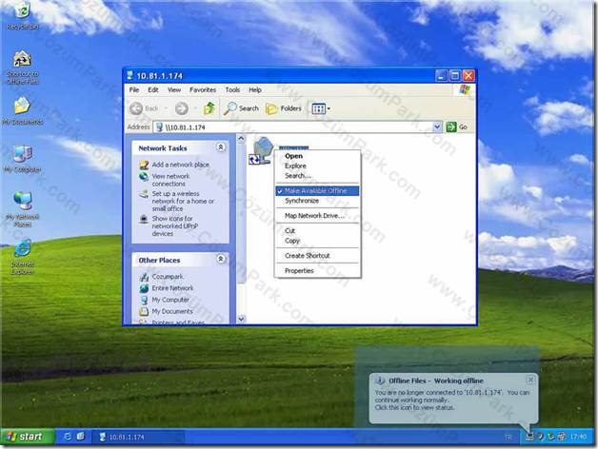
Task: Minimize the 10.81.1.174 window
Action: point(441,75)
